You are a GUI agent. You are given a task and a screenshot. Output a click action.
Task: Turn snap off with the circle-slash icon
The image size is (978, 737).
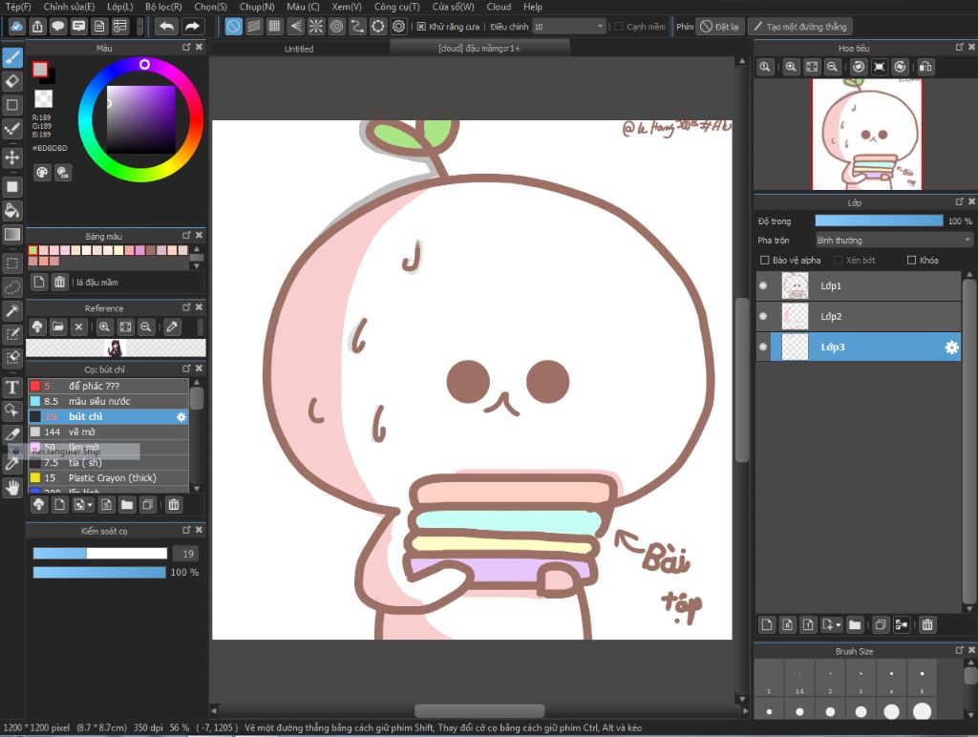233,26
